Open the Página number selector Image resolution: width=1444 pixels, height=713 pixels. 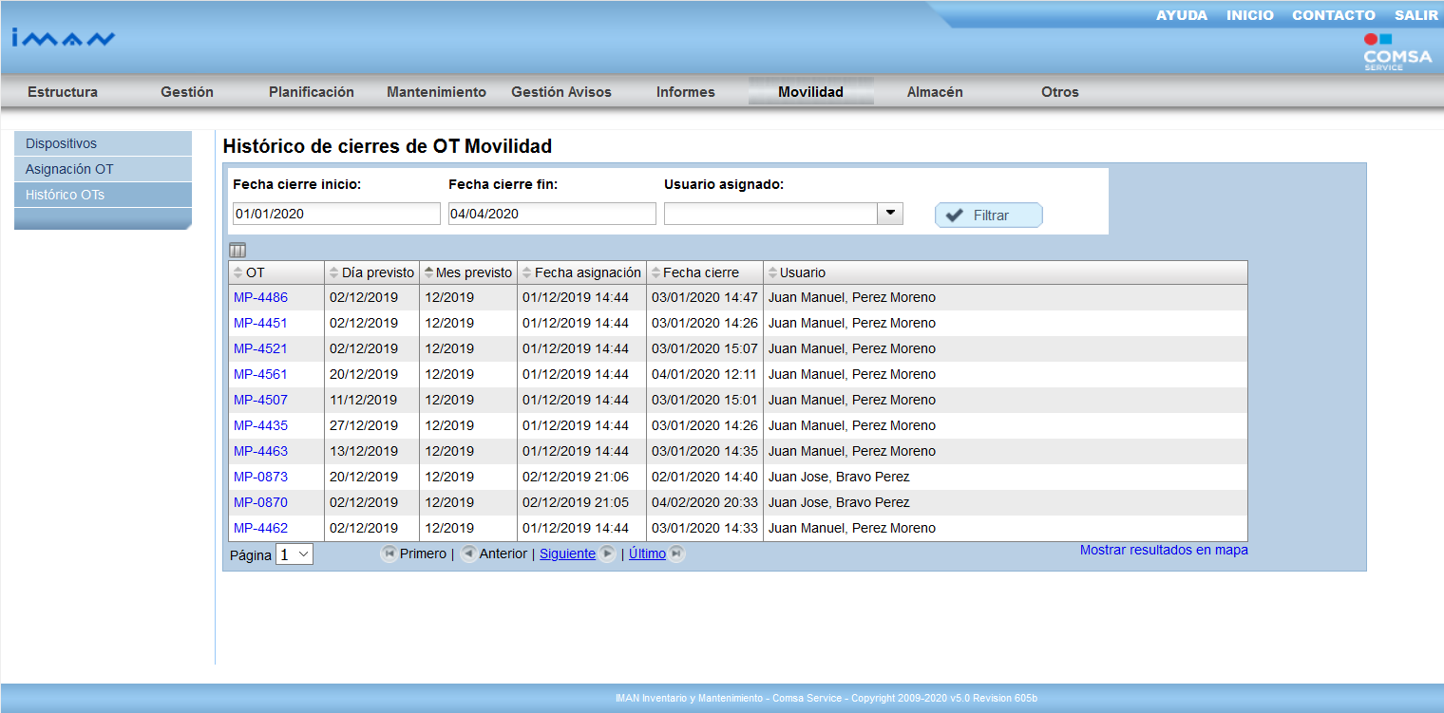(294, 554)
